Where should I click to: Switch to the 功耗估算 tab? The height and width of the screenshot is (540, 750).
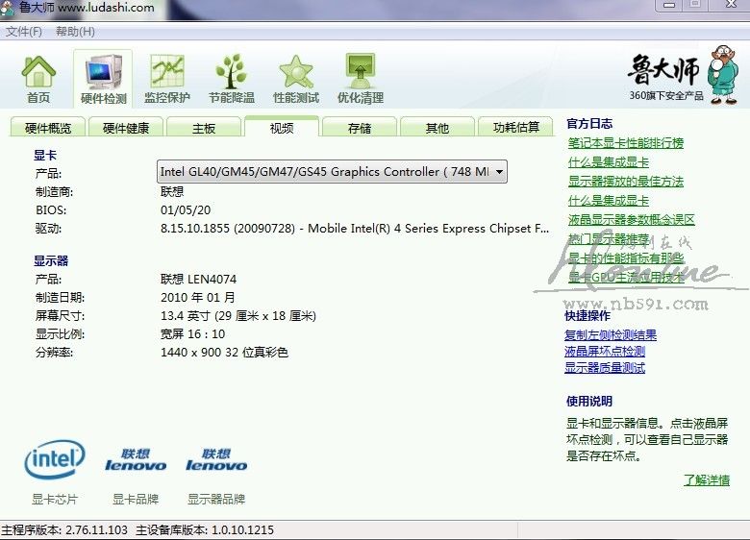(x=515, y=127)
